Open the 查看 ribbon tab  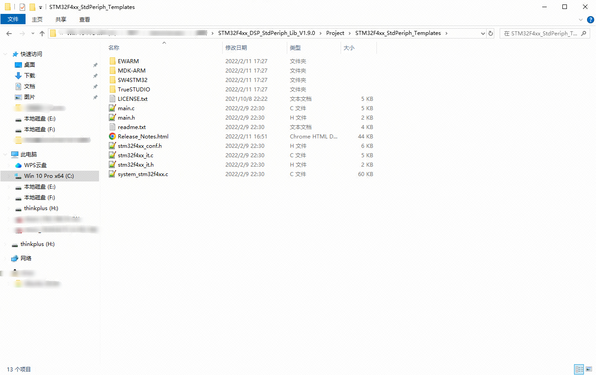pos(84,19)
